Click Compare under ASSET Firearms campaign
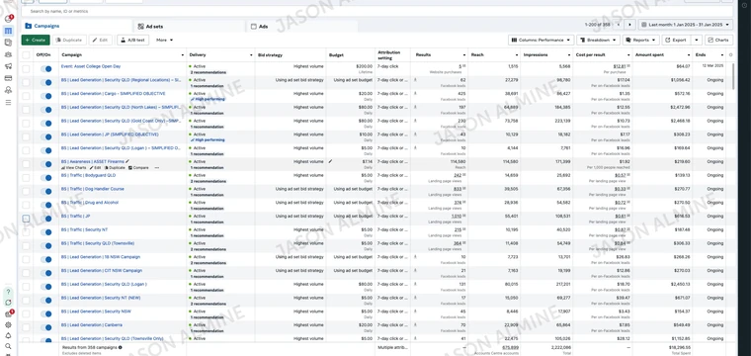 (138, 168)
